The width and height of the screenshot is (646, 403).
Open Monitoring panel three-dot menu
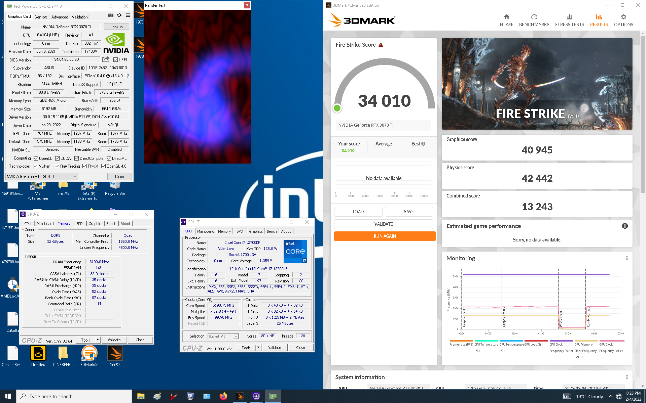click(x=627, y=258)
